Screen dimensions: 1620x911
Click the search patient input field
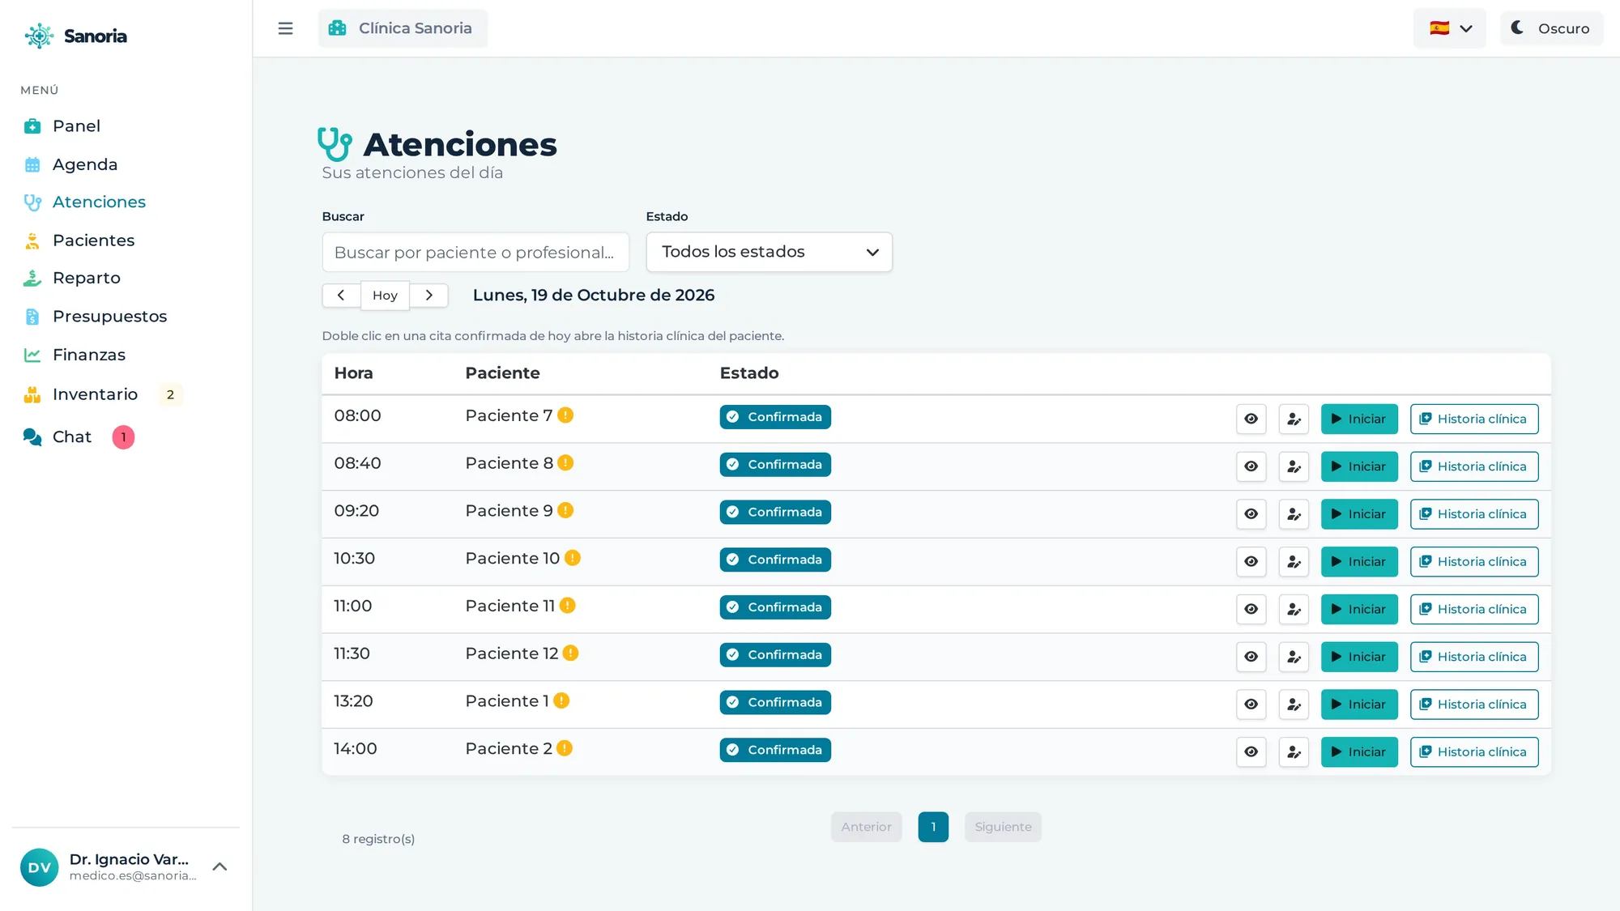[x=475, y=252]
